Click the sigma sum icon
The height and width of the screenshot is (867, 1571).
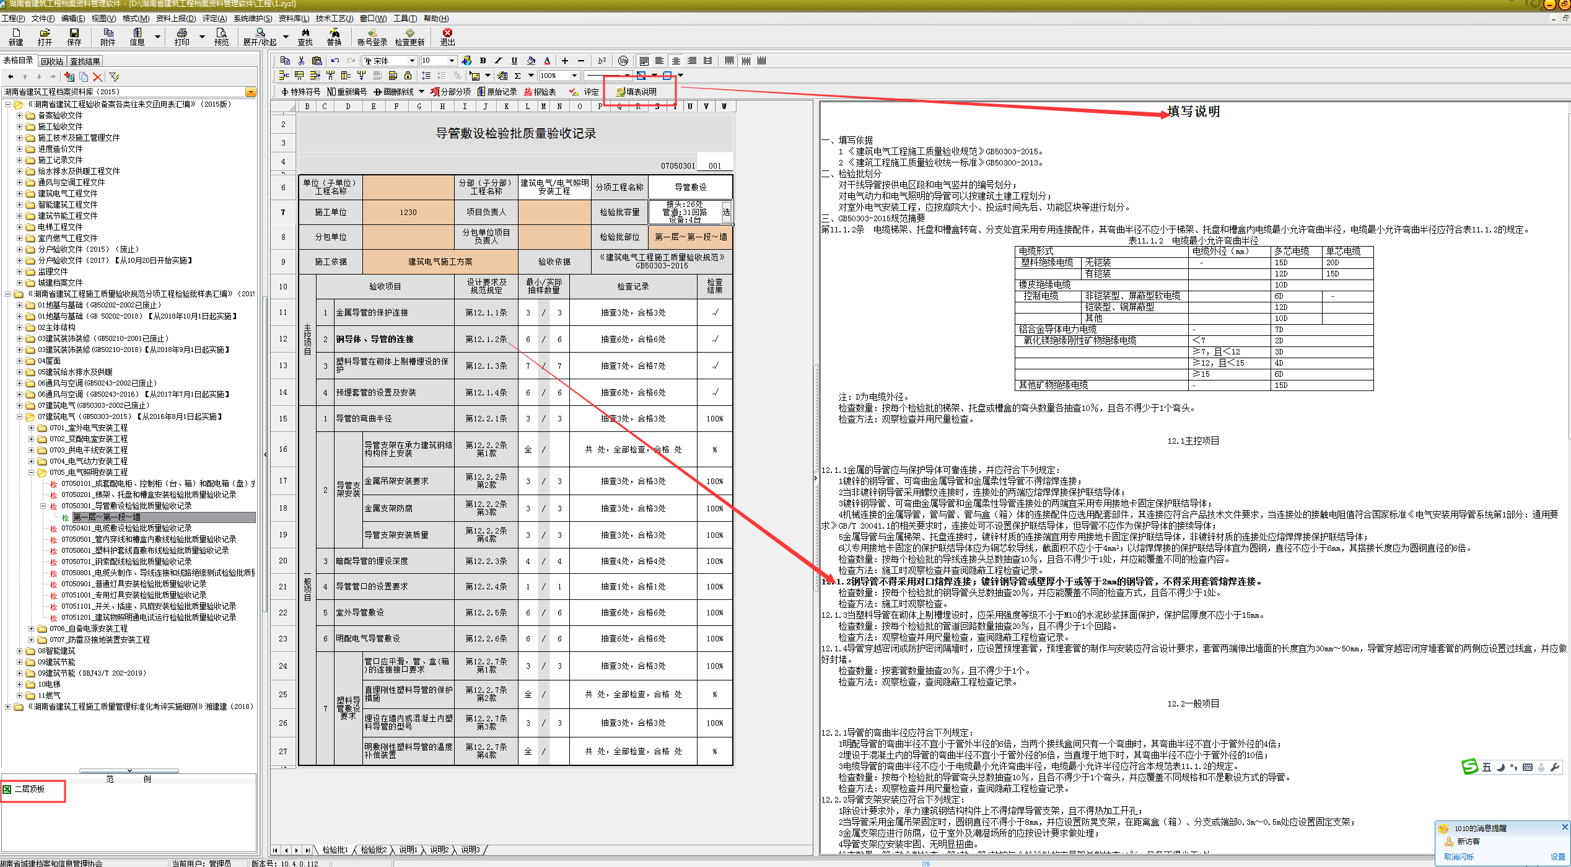(x=517, y=76)
